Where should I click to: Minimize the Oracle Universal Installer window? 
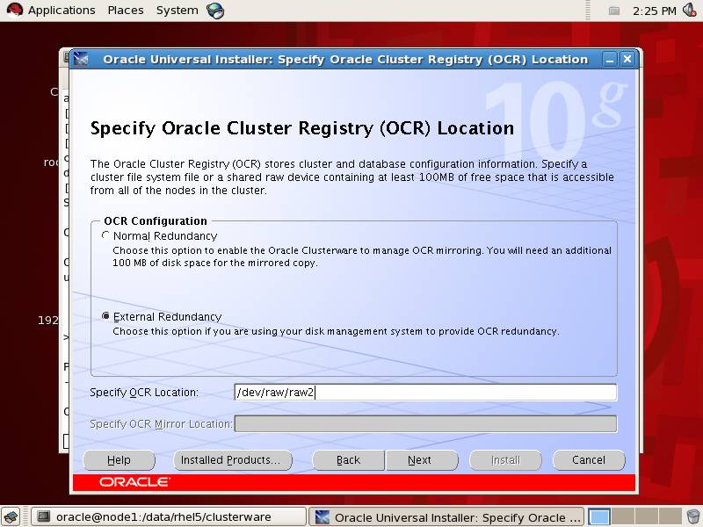[x=610, y=60]
